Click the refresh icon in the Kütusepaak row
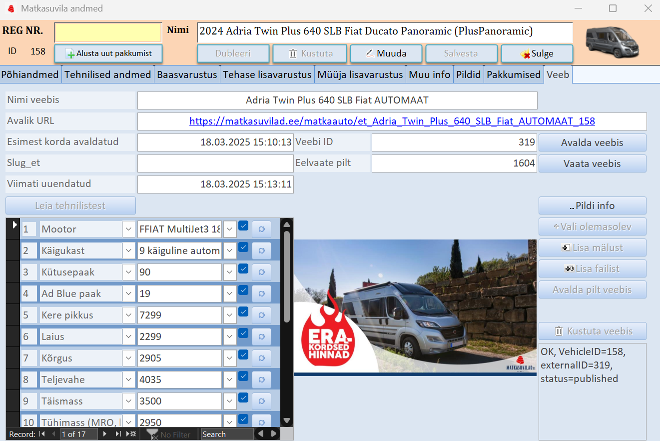Screen dimensions: 660x441 (261, 272)
